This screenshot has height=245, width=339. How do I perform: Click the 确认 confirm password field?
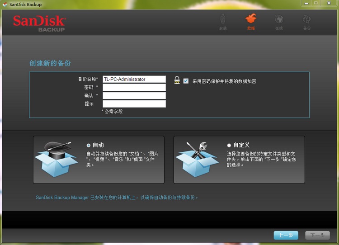coord(134,95)
